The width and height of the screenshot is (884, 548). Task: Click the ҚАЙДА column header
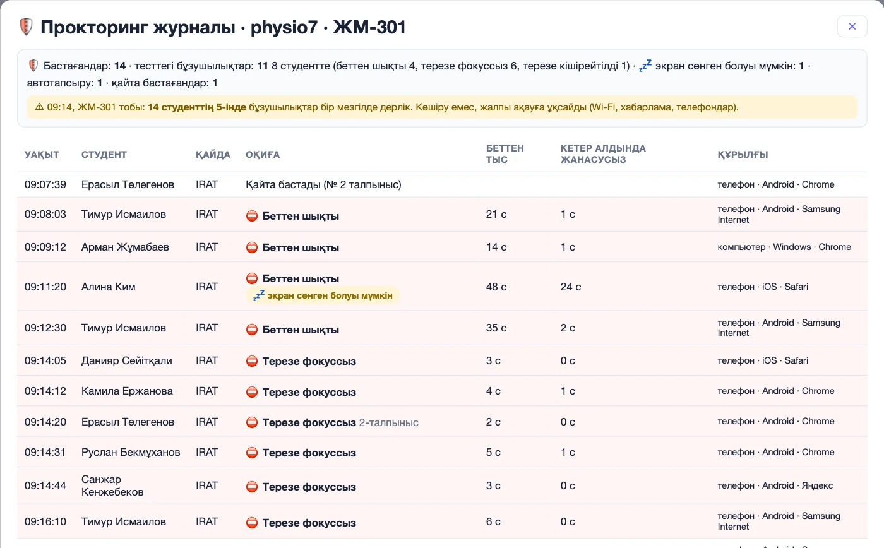tap(213, 155)
